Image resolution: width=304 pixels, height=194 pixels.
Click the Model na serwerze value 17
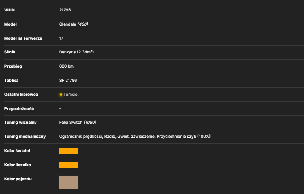click(61, 38)
